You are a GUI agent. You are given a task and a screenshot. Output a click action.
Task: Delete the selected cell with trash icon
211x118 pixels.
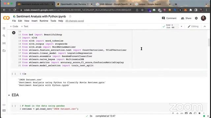tap(199, 113)
